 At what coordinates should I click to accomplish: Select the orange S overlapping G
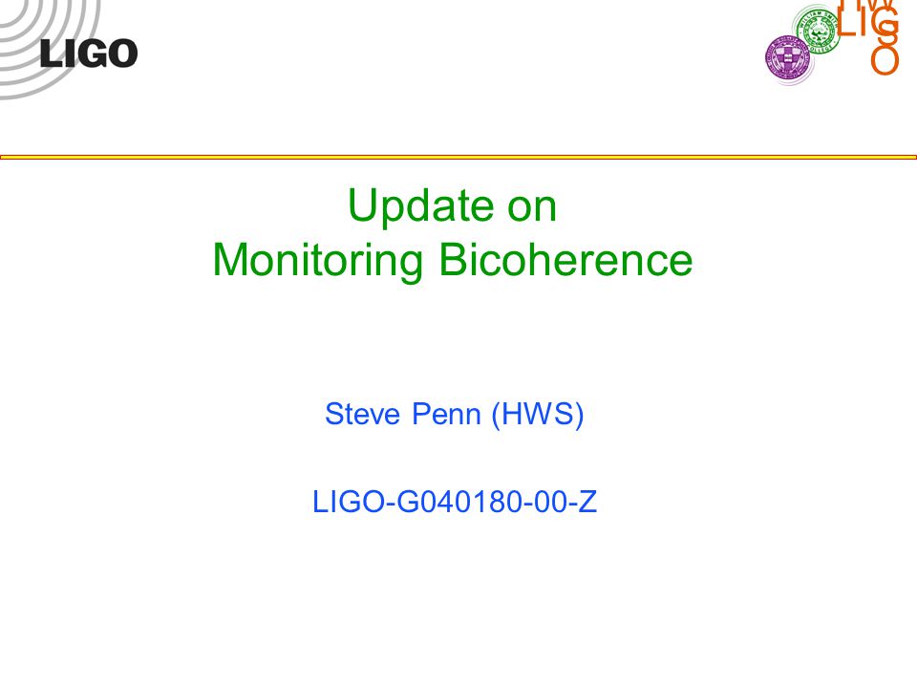(x=887, y=33)
